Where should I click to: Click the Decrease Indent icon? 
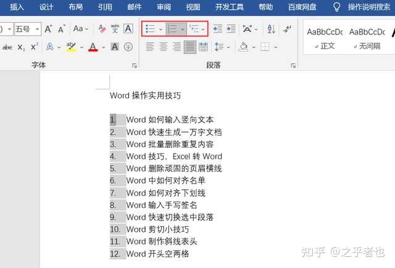(218, 29)
